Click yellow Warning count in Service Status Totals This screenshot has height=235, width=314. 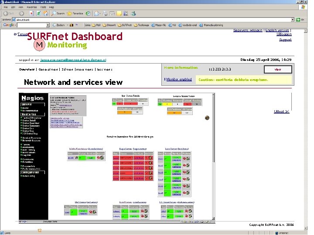click(167, 104)
